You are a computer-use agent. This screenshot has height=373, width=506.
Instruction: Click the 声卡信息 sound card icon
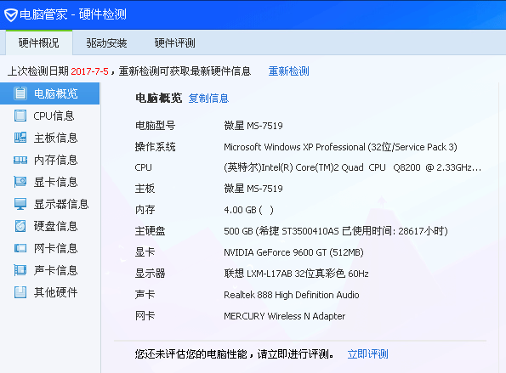[x=20, y=270]
